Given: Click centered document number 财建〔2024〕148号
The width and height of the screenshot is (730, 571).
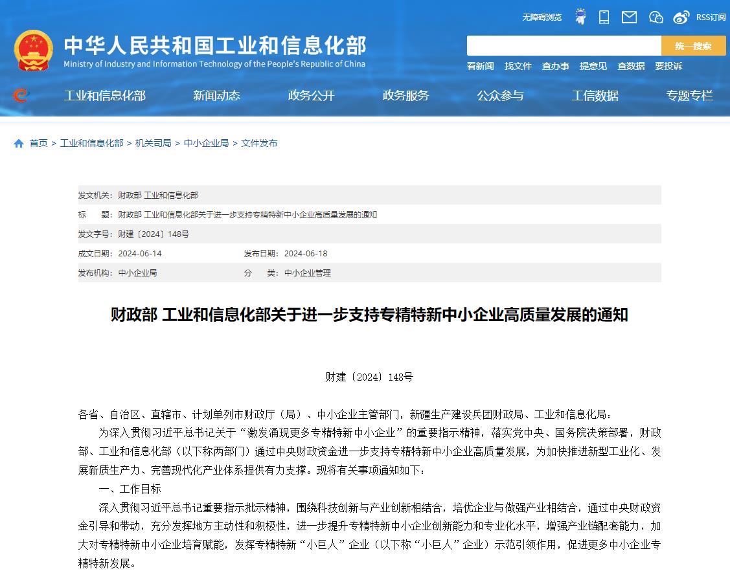Looking at the screenshot, I should tap(369, 377).
